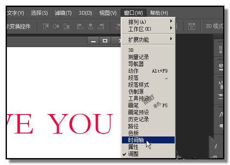Open the 3D cube panel icon
The image size is (230, 165).
[221, 67]
